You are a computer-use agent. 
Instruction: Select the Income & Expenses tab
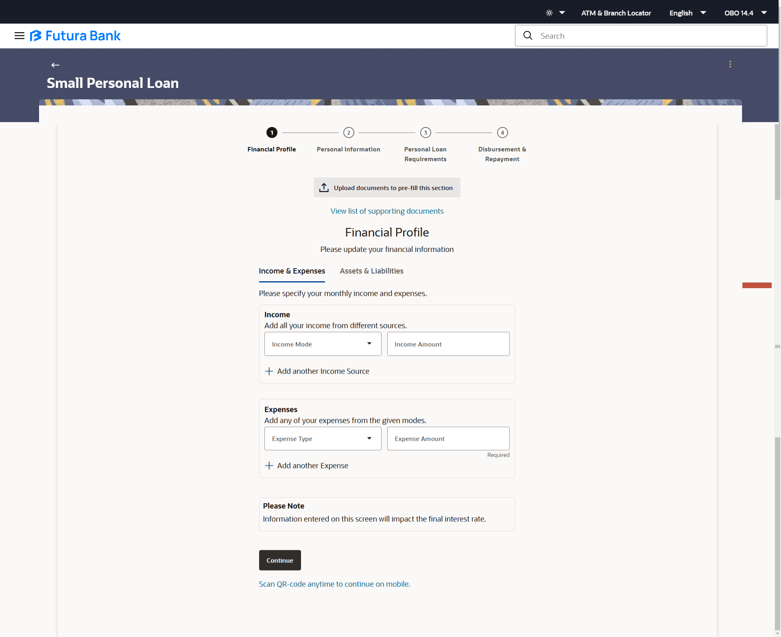point(292,271)
